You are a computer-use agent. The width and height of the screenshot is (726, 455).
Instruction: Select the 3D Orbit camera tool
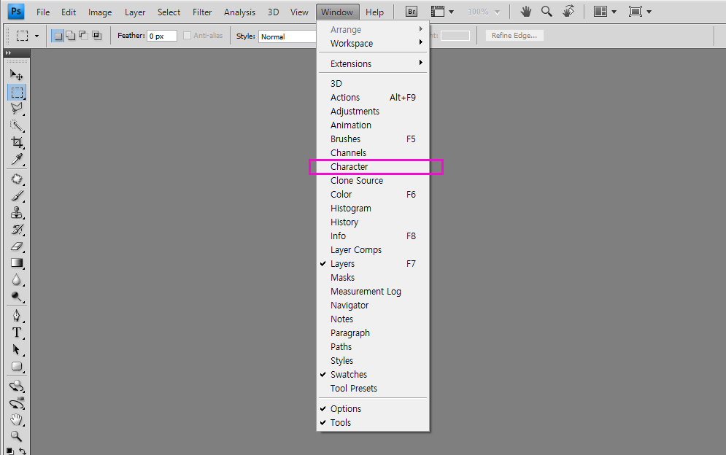17,402
